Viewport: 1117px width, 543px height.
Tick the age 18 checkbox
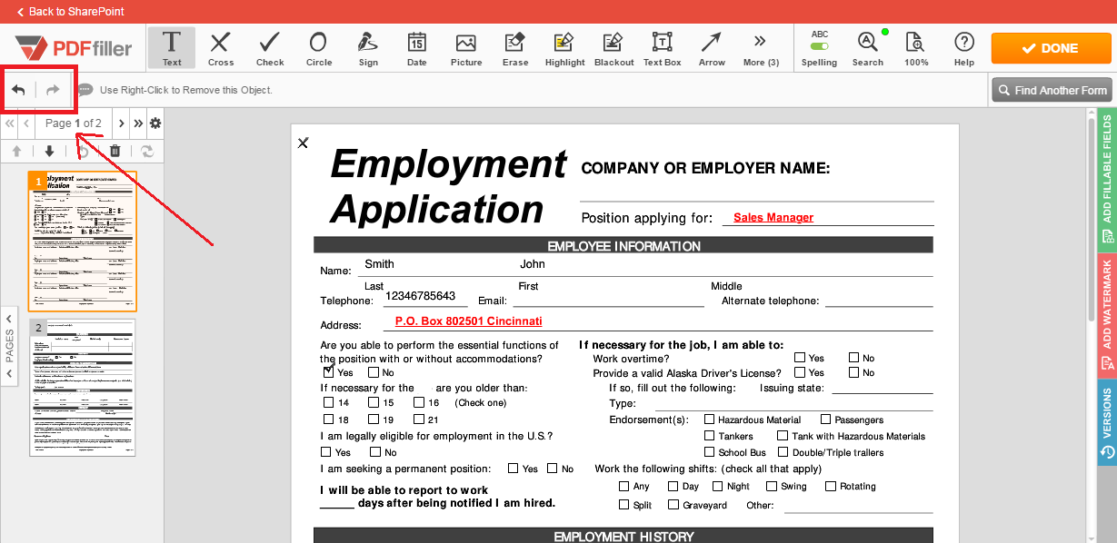click(328, 420)
